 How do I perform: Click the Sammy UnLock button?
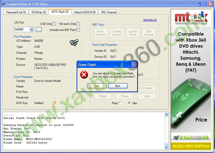point(117,33)
